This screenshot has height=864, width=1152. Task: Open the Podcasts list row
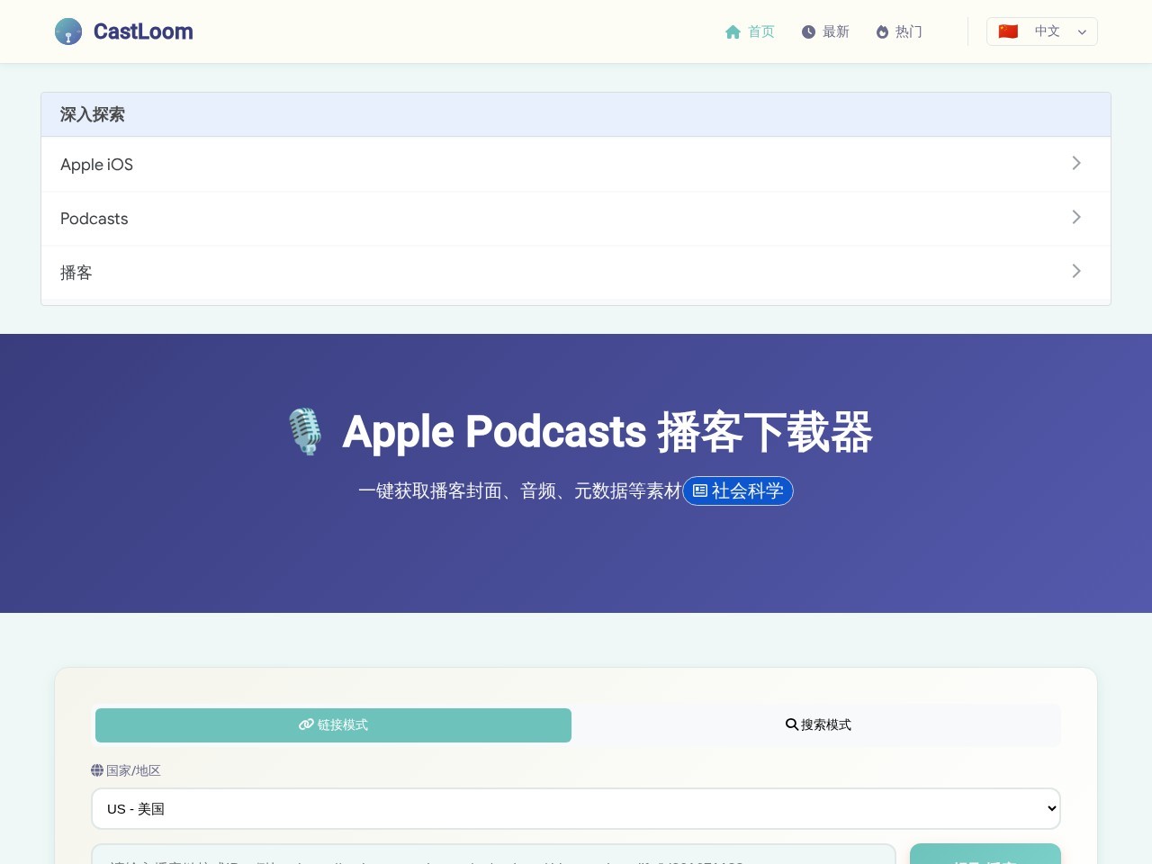point(576,219)
